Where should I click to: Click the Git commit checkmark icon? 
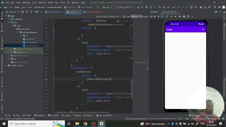(183, 7)
